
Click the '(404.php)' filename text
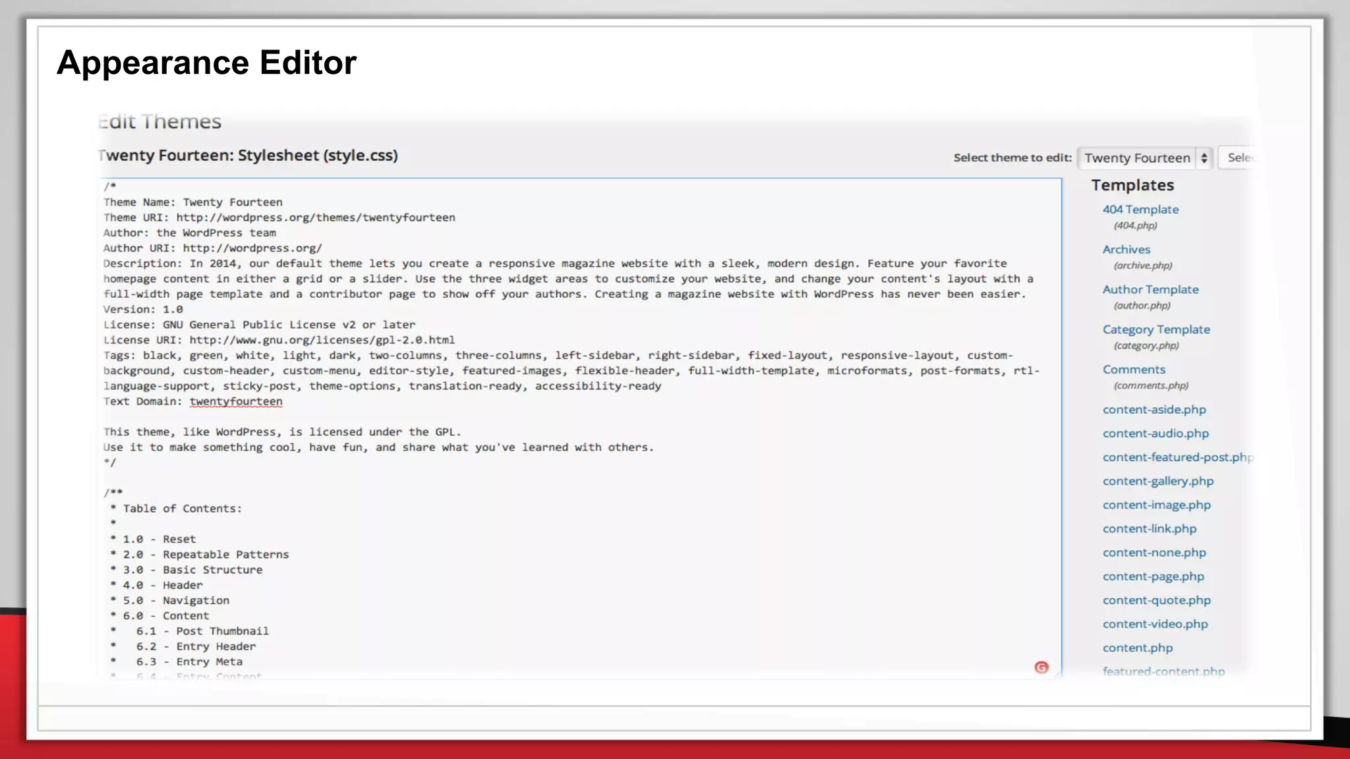(x=1136, y=225)
